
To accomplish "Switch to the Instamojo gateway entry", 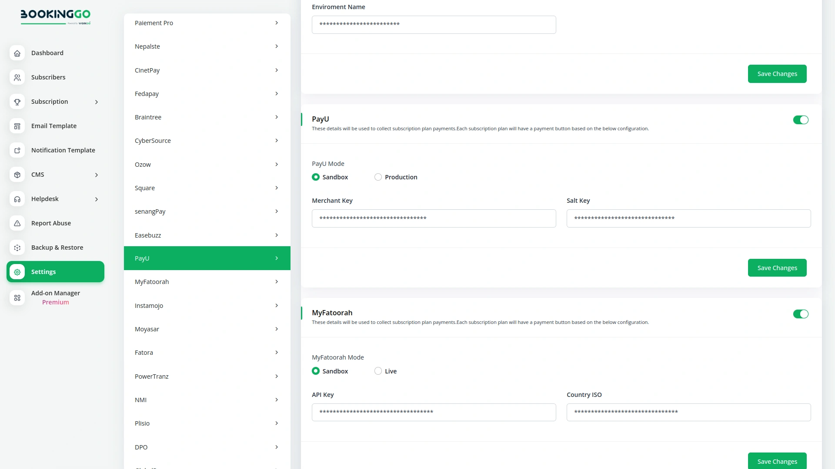I will tap(207, 305).
